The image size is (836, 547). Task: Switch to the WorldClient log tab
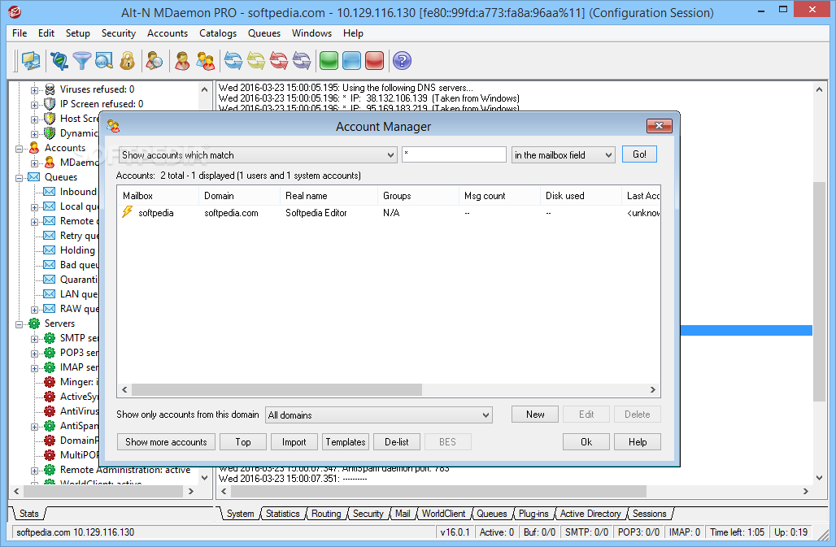(443, 514)
